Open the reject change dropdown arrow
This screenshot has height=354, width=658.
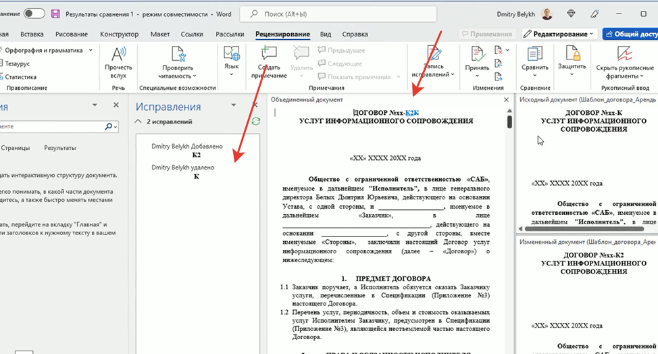508,51
